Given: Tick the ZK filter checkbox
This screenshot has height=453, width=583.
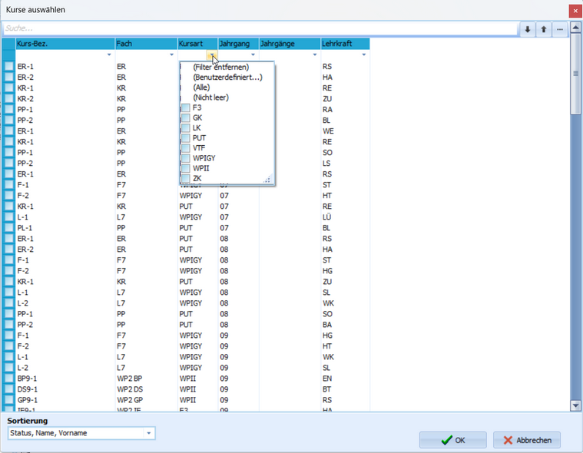Looking at the screenshot, I should 186,178.
